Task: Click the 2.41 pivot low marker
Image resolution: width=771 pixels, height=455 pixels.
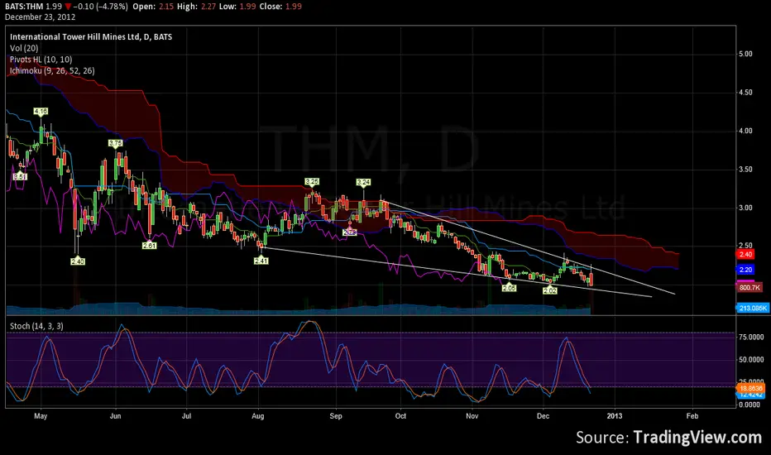Action: [261, 261]
